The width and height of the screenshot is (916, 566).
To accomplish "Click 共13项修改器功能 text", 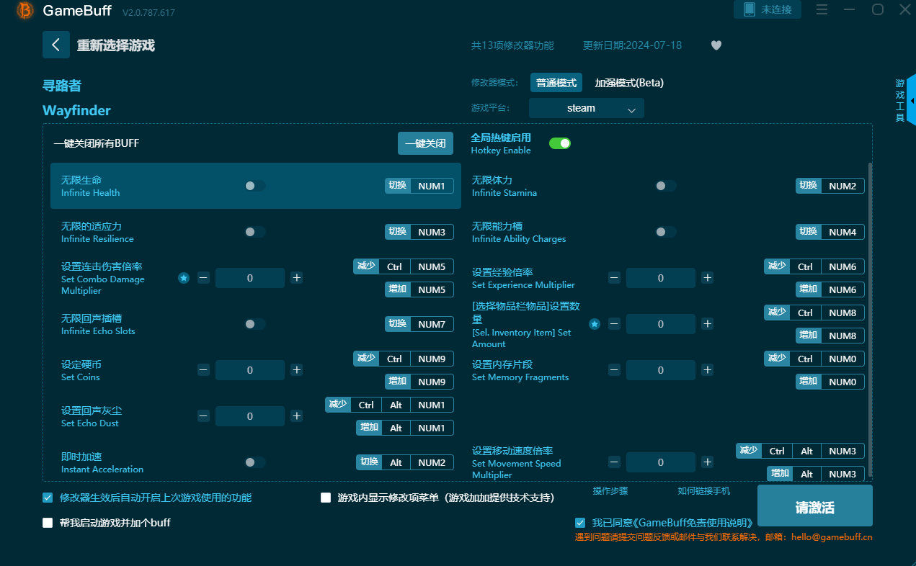I will (x=512, y=45).
